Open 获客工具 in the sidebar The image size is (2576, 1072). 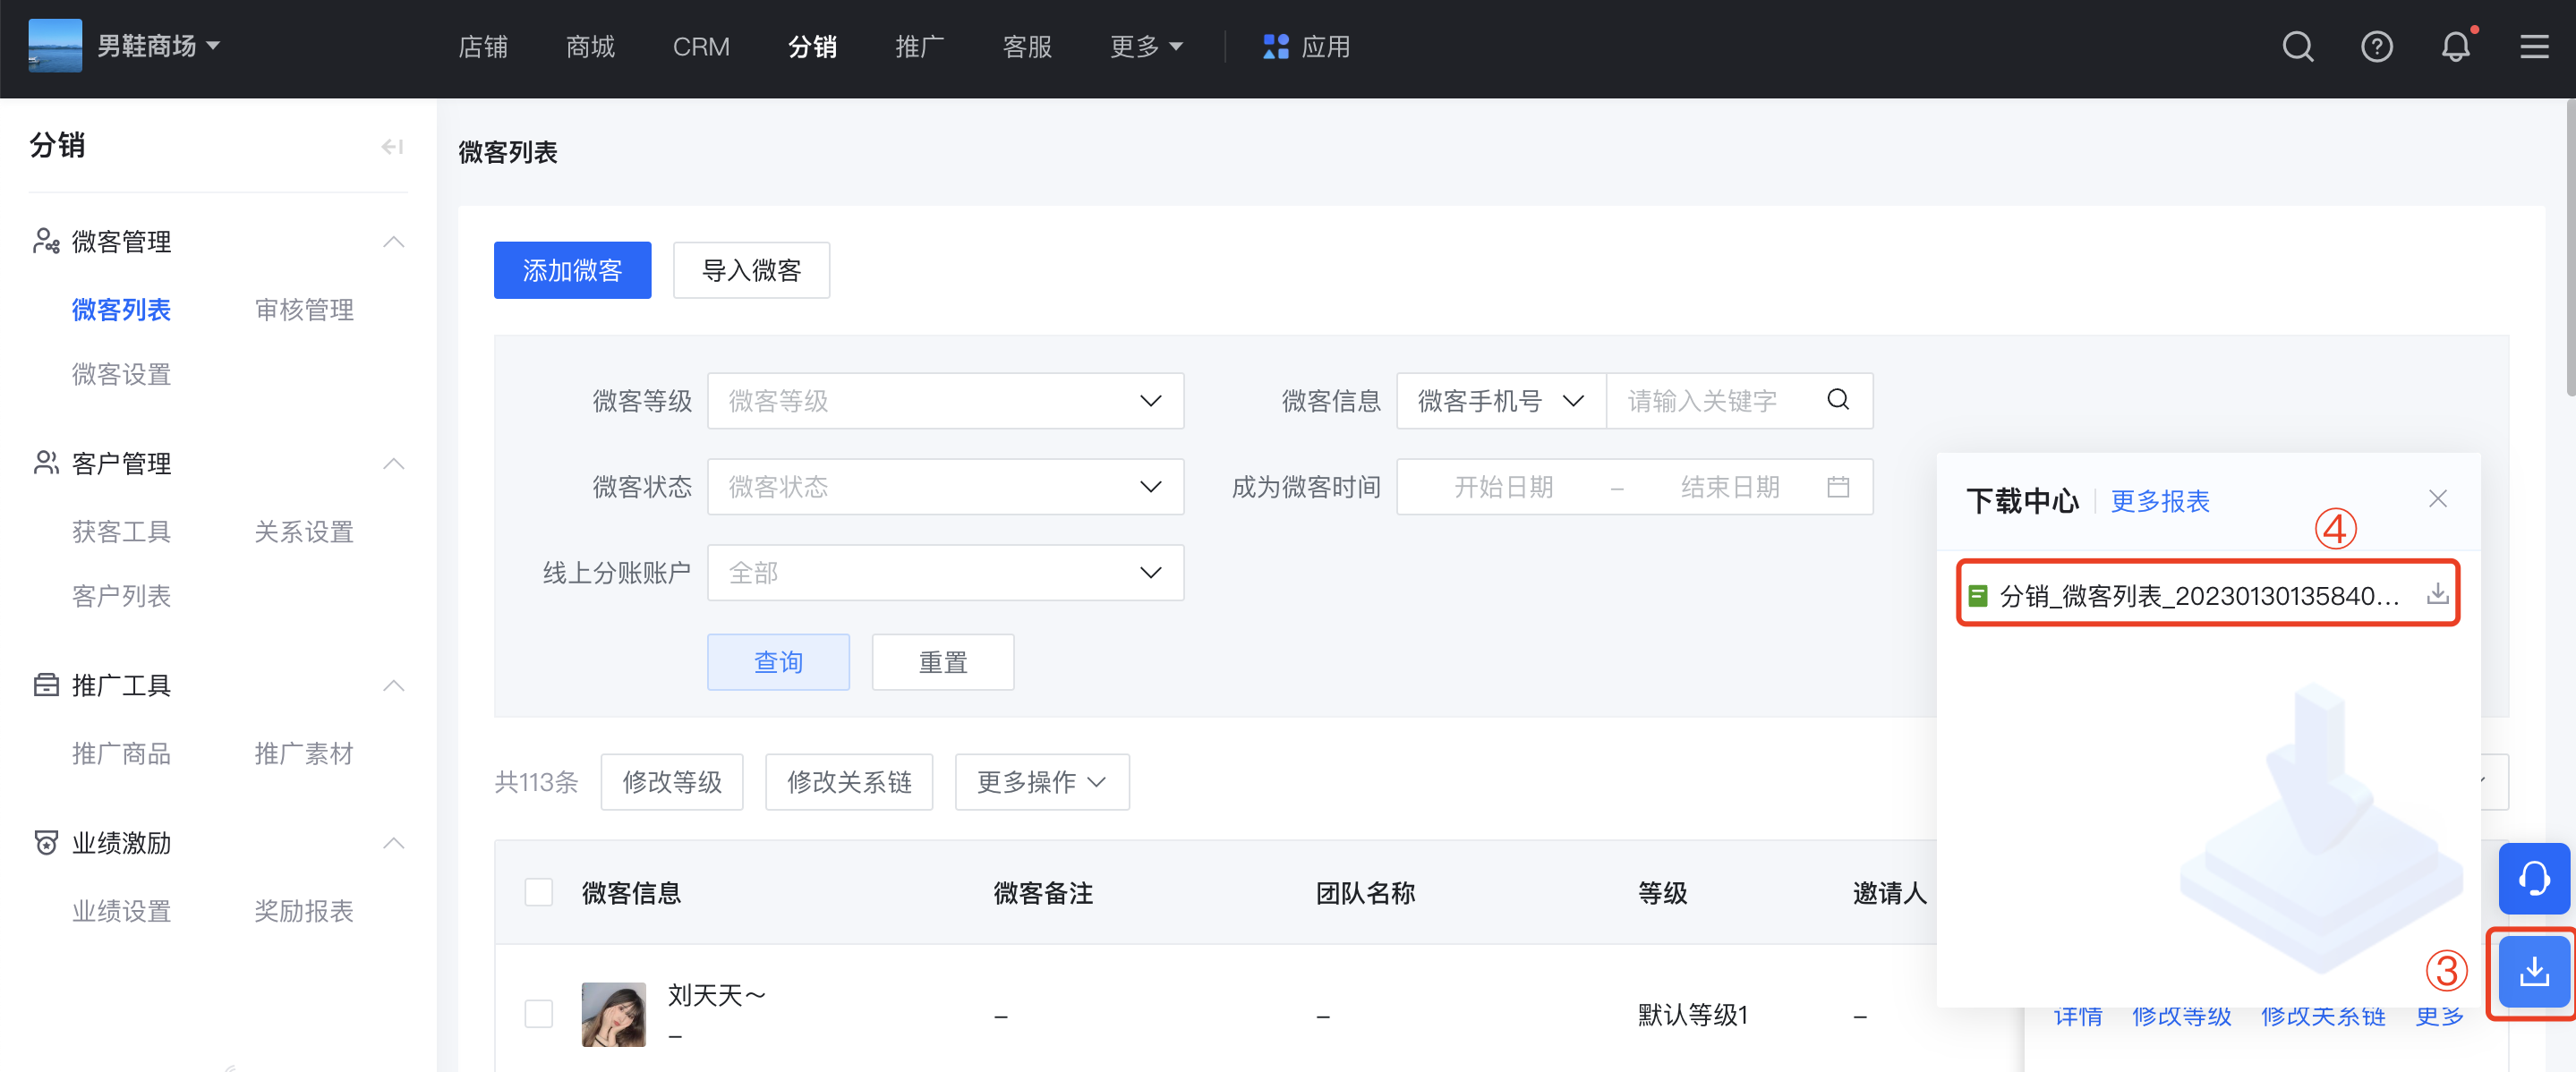click(121, 532)
